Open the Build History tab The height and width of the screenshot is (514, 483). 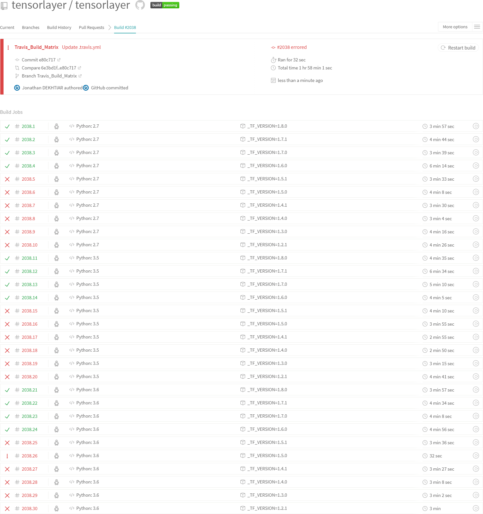click(x=59, y=27)
